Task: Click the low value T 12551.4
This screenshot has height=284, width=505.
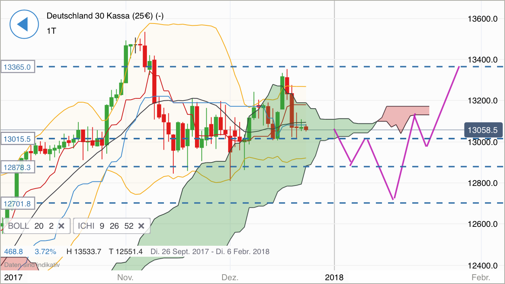Action: [x=125, y=251]
